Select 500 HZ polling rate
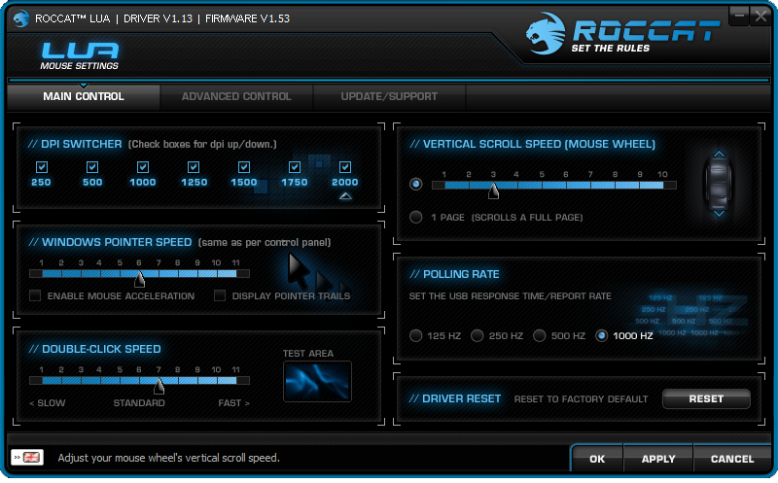Image resolution: width=778 pixels, height=483 pixels. tap(540, 335)
